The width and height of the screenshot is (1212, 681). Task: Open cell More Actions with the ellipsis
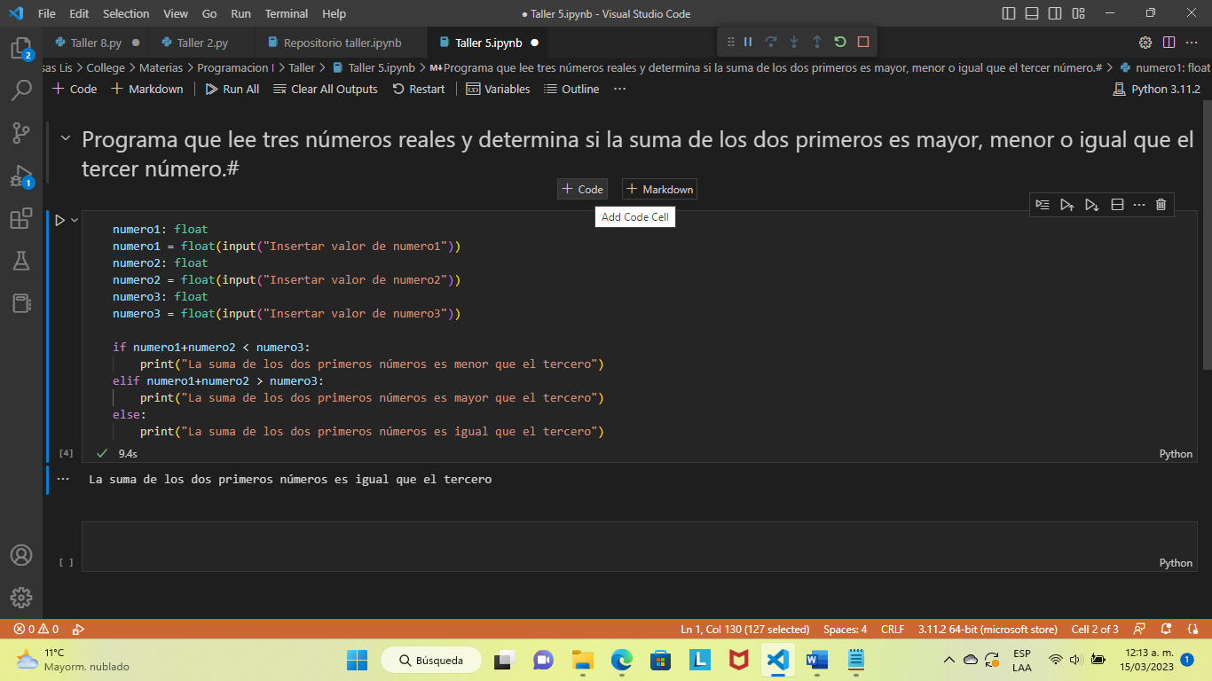point(1139,204)
